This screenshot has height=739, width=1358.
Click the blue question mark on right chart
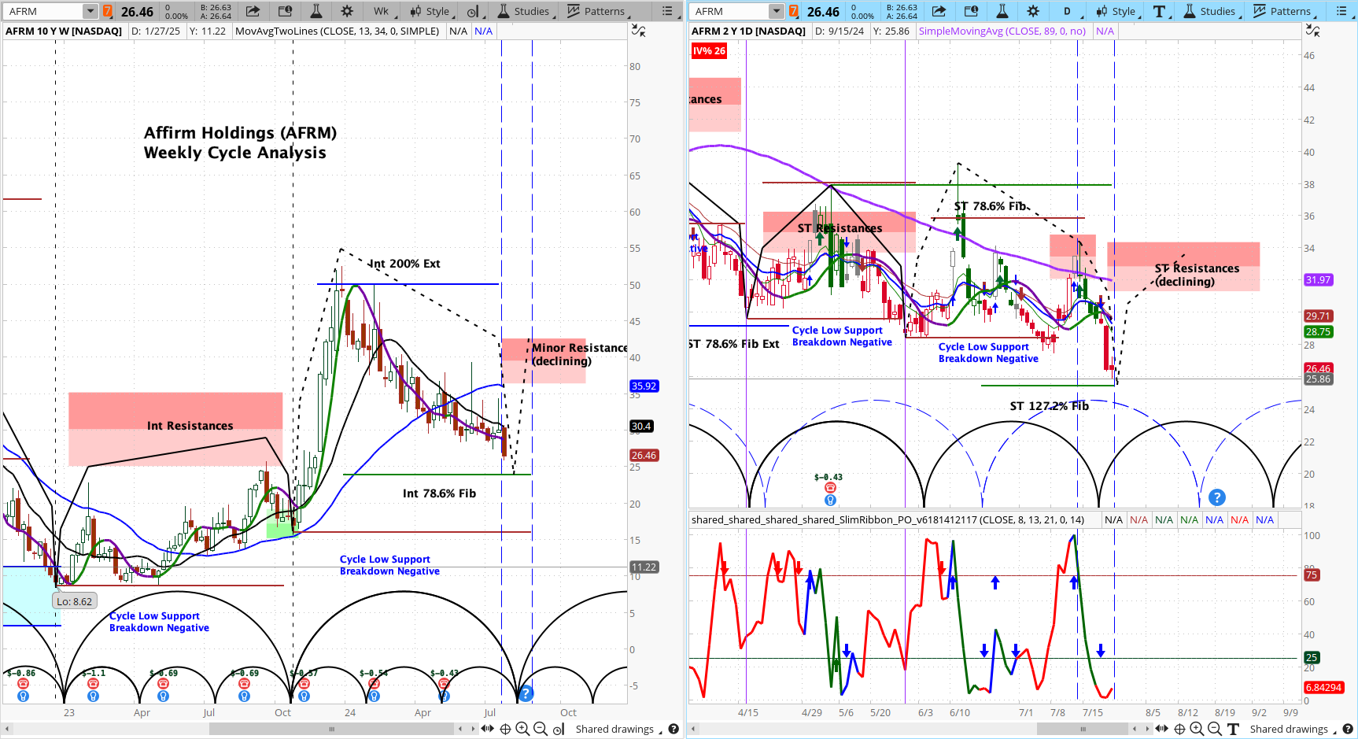pos(1216,497)
